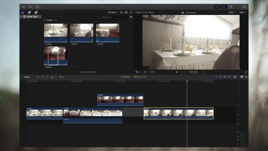Image resolution: width=268 pixels, height=151 pixels.
Task: Click the Insert clip edit icon
Action: (x=43, y=77)
